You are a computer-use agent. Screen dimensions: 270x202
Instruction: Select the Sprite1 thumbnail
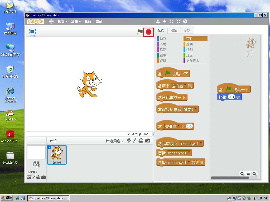pos(57,155)
